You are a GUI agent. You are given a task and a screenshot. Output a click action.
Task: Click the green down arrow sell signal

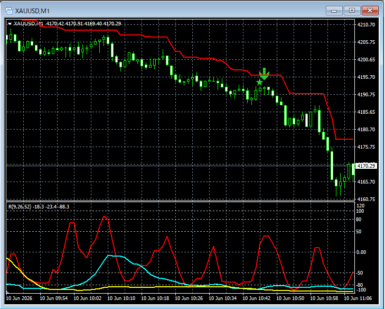pos(264,74)
